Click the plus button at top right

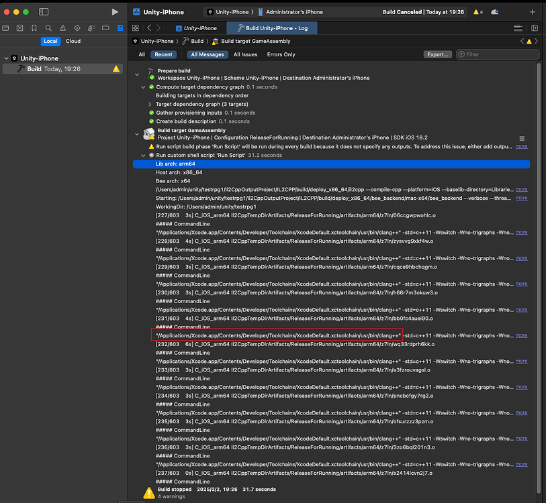click(533, 12)
